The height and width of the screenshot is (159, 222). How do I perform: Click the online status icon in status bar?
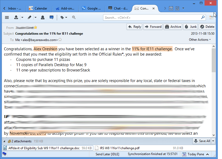coord(4,154)
